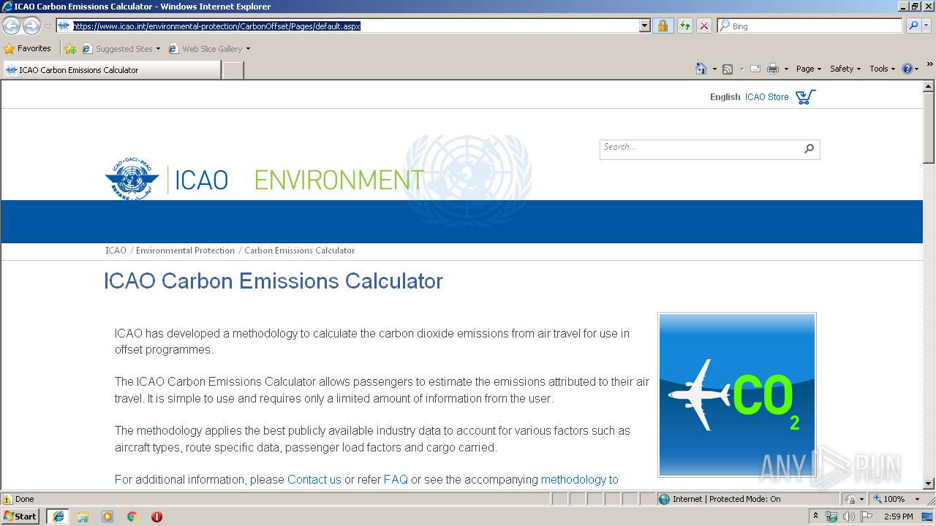
Task: Click the Help question mark icon
Action: (x=907, y=69)
